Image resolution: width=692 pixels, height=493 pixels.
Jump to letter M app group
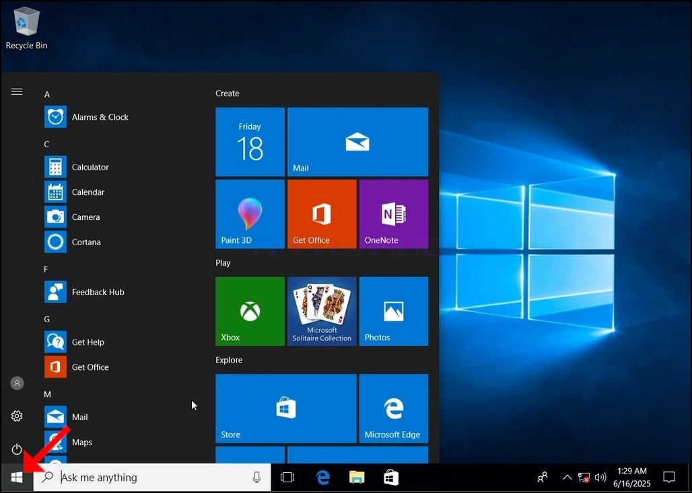pyautogui.click(x=47, y=394)
